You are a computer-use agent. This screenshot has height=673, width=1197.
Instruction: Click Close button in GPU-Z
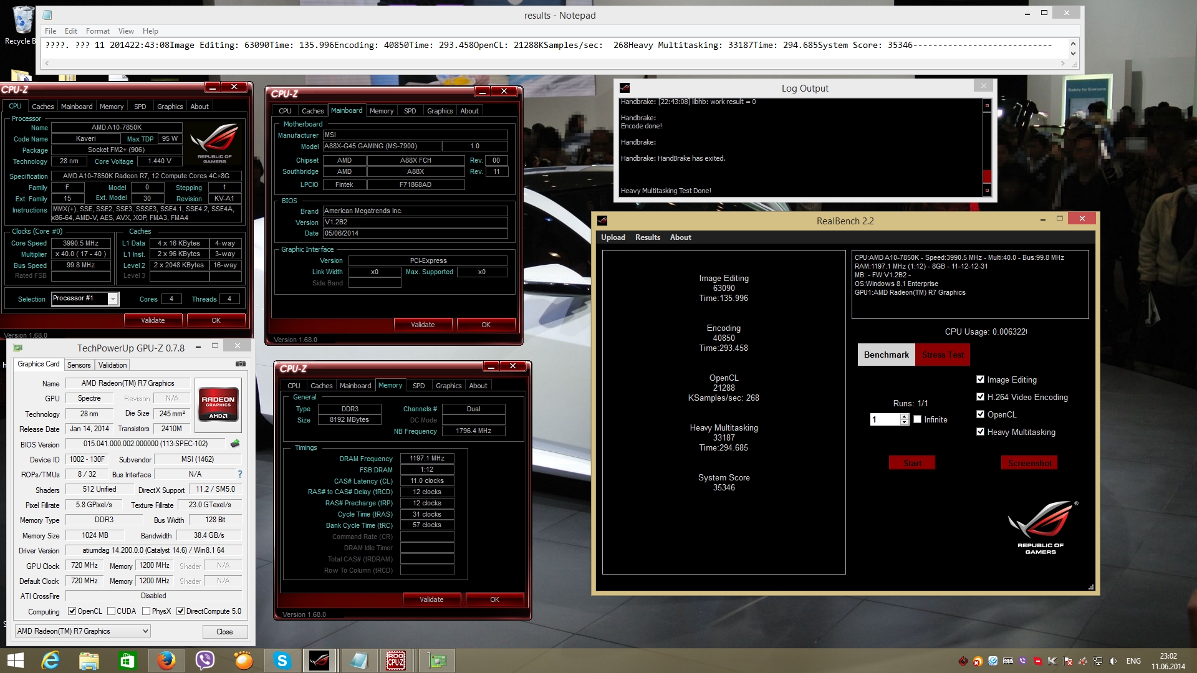(224, 632)
